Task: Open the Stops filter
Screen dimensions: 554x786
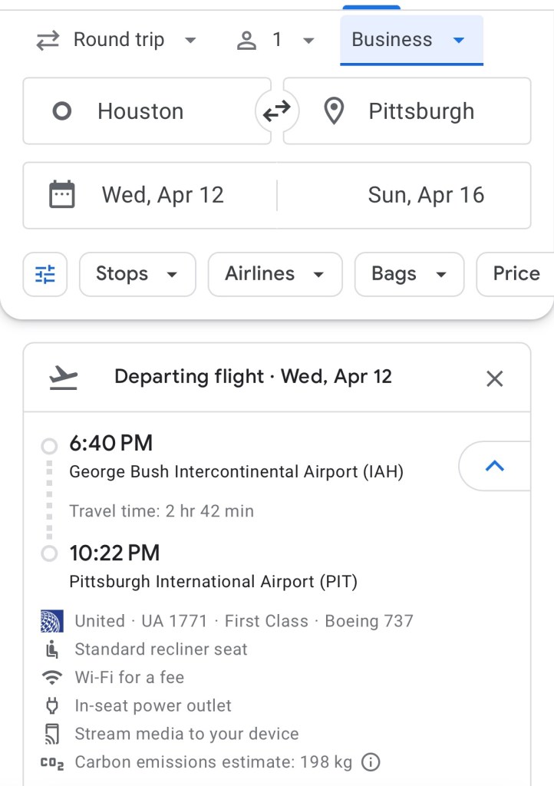Action: click(x=137, y=274)
